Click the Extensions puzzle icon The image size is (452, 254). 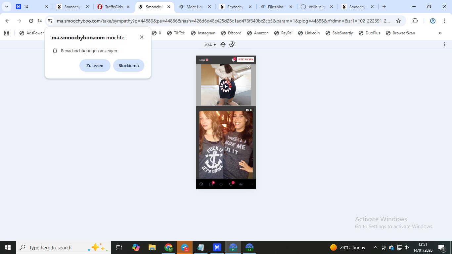point(415,21)
